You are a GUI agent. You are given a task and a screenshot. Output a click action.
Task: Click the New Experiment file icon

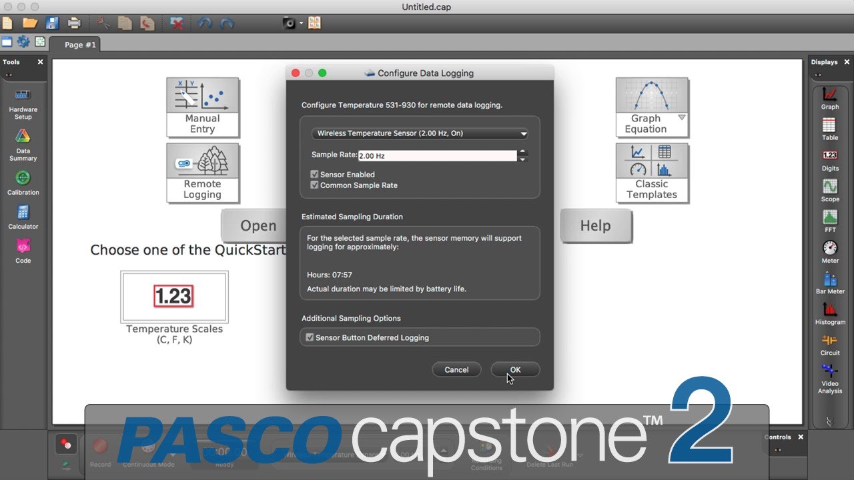(7, 23)
